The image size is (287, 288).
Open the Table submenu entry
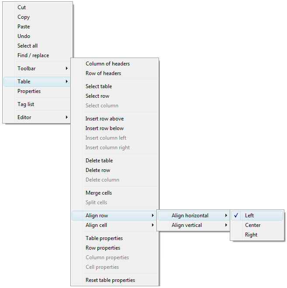pyautogui.click(x=37, y=82)
